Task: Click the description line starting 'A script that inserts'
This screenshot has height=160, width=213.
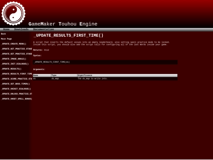Action: [x=101, y=42]
